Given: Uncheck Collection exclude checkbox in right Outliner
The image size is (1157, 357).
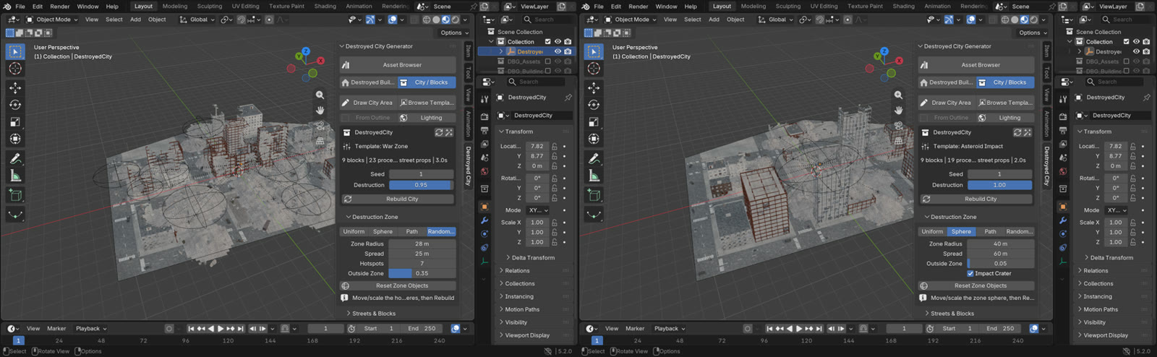Looking at the screenshot, I should point(1126,42).
